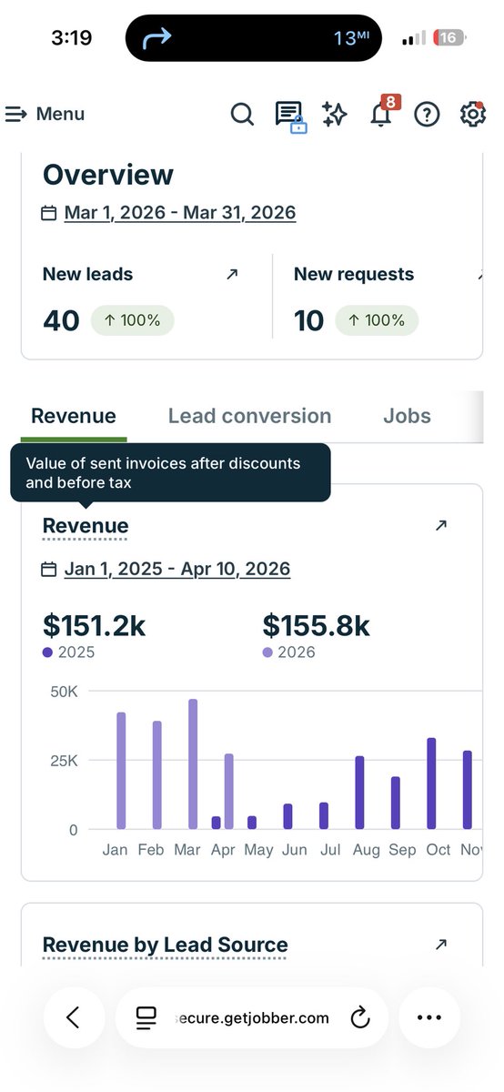This screenshot has height=1092, width=504.
Task: Tap the battery indicator showing 16
Action: coord(448,38)
